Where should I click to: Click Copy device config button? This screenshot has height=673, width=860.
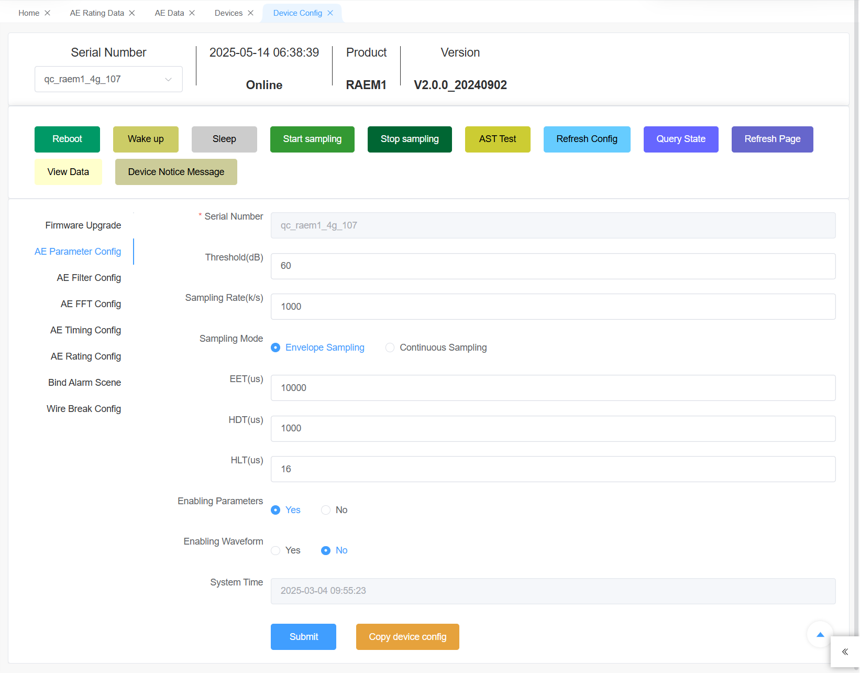pyautogui.click(x=407, y=637)
